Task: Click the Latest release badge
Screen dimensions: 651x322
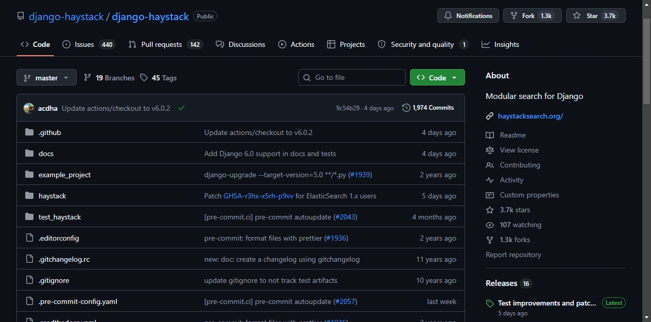Action: tap(614, 303)
